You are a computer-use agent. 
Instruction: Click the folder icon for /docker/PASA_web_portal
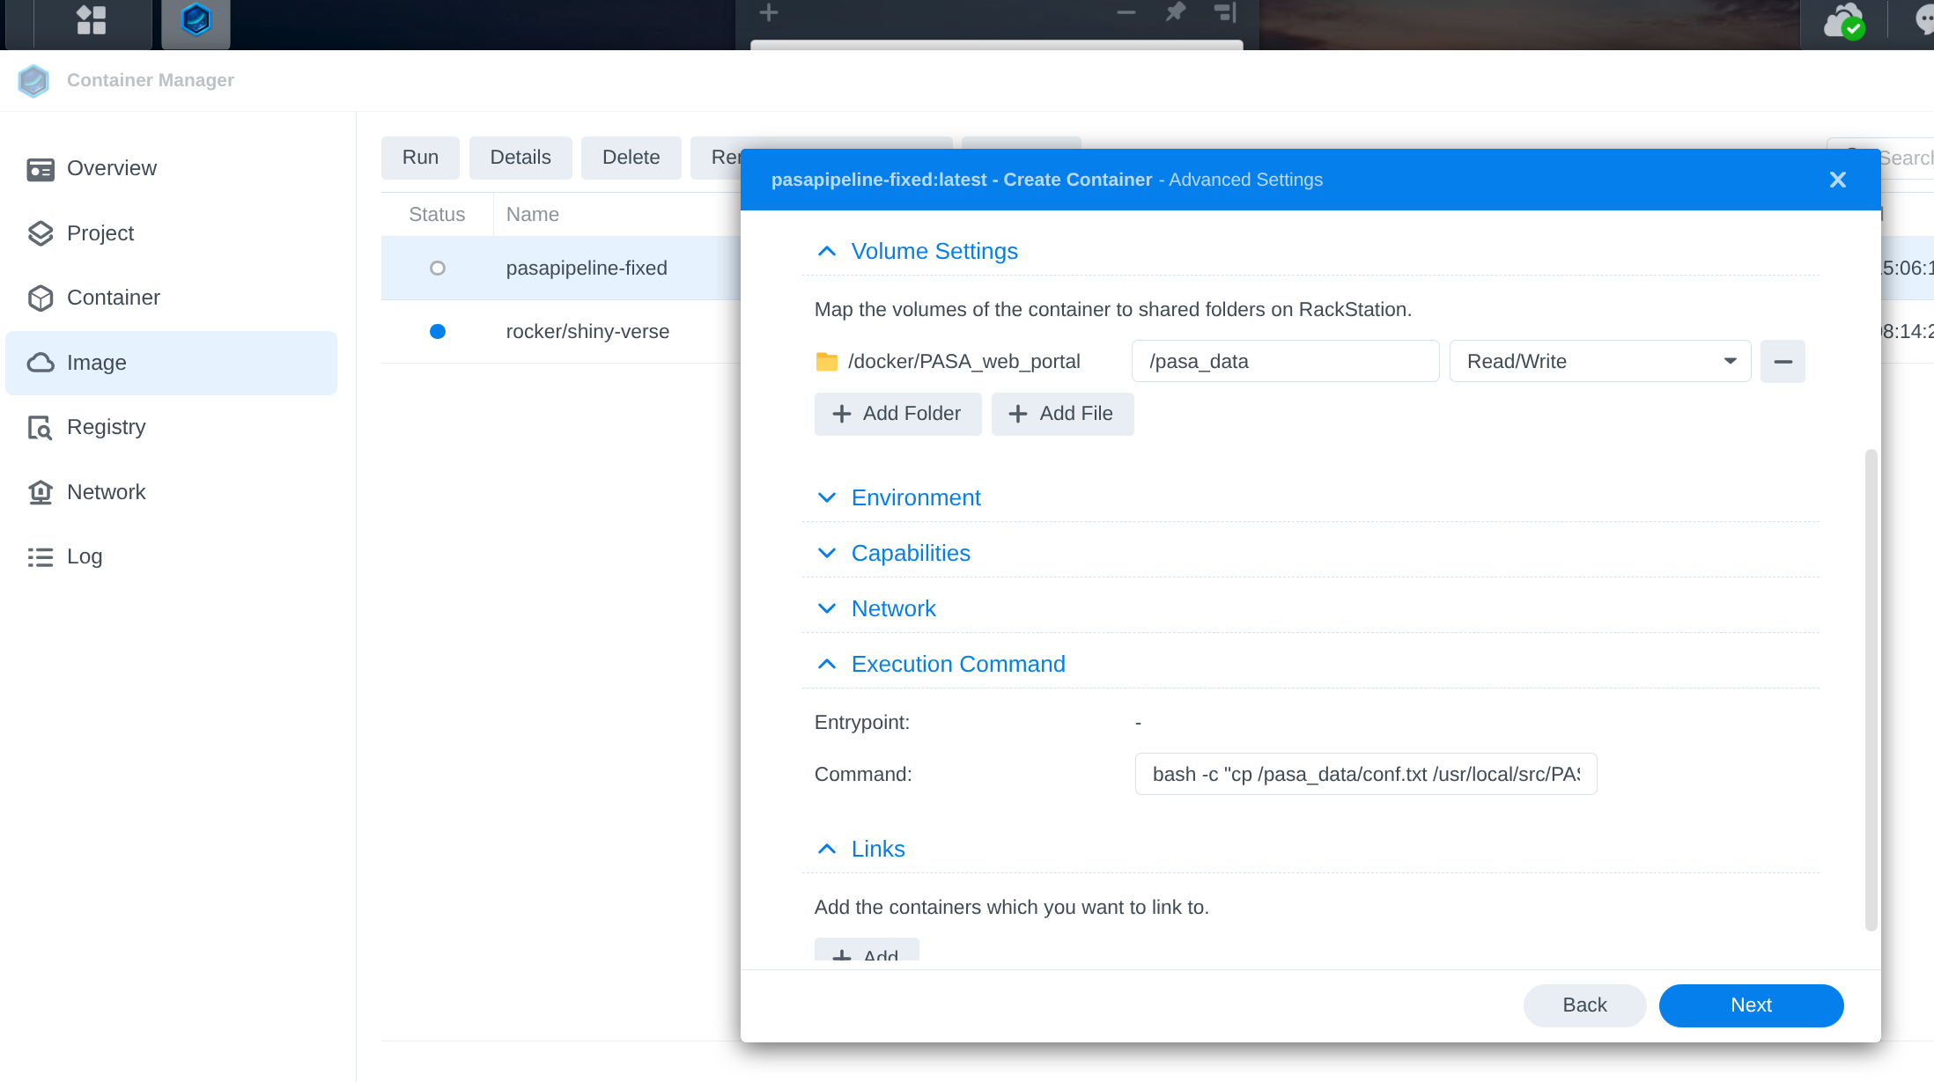pos(826,362)
